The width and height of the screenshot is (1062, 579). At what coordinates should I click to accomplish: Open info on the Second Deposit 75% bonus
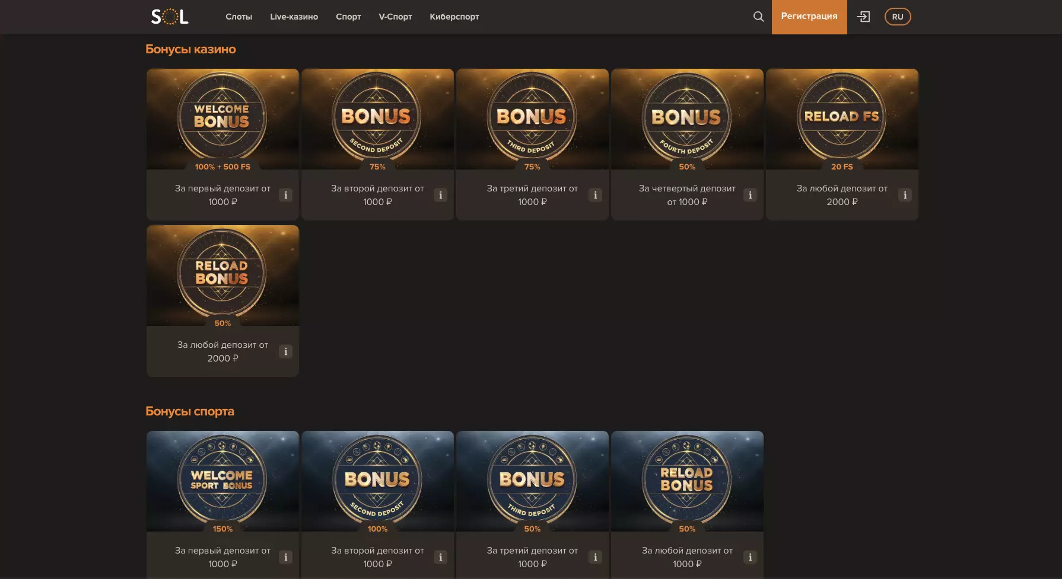(x=440, y=194)
